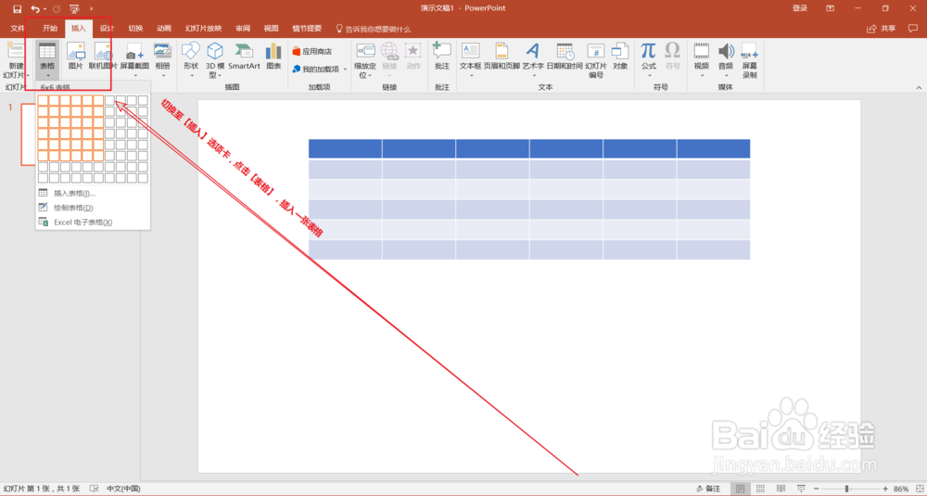Image resolution: width=927 pixels, height=496 pixels.
Task: Switch to the 动画 tab
Action: pyautogui.click(x=164, y=29)
